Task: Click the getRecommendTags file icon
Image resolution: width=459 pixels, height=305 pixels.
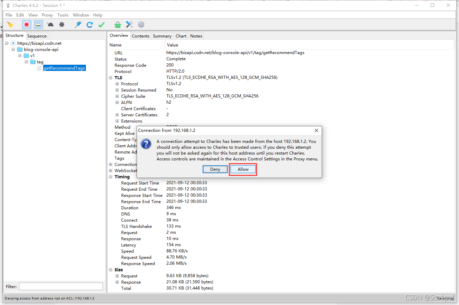Action: click(x=39, y=68)
